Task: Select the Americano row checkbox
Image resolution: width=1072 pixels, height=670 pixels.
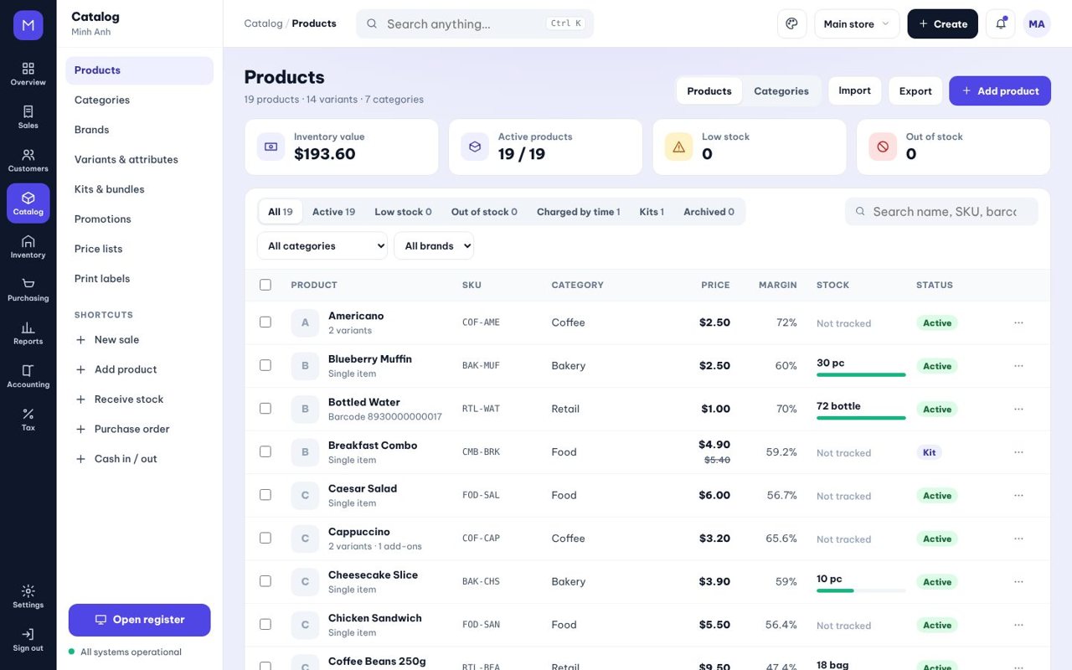Action: pos(265,322)
